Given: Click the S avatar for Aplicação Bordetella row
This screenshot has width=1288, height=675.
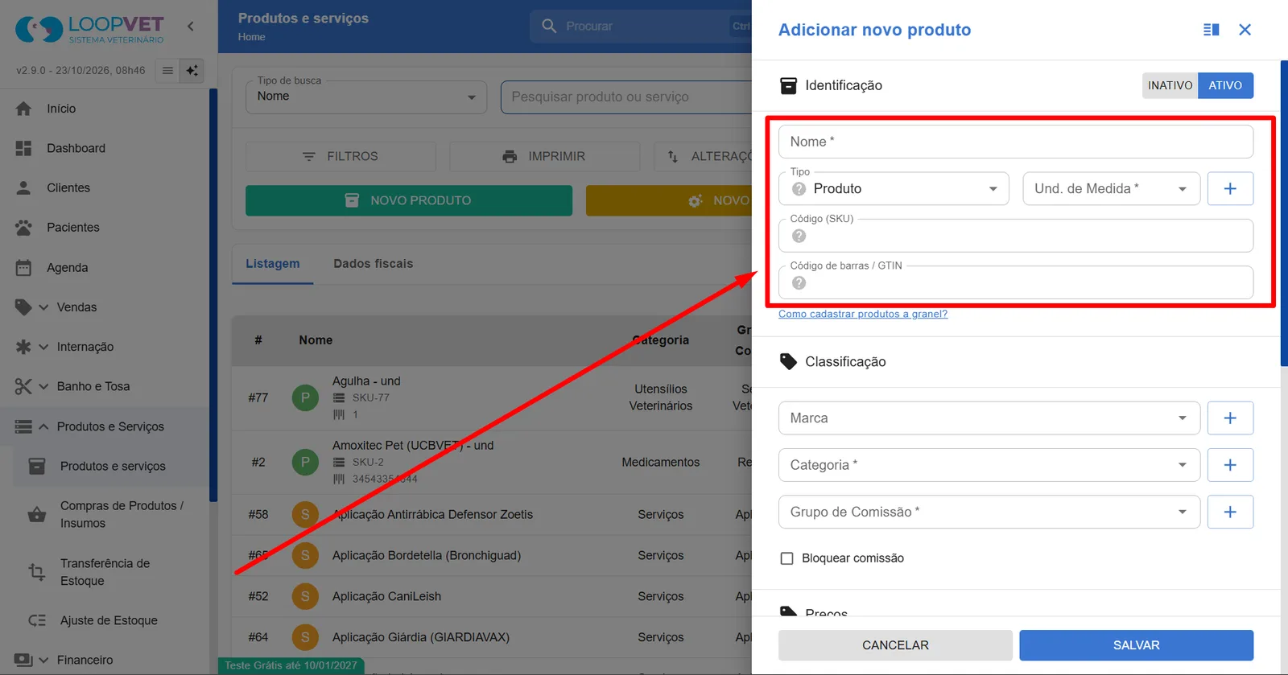Looking at the screenshot, I should pos(305,555).
